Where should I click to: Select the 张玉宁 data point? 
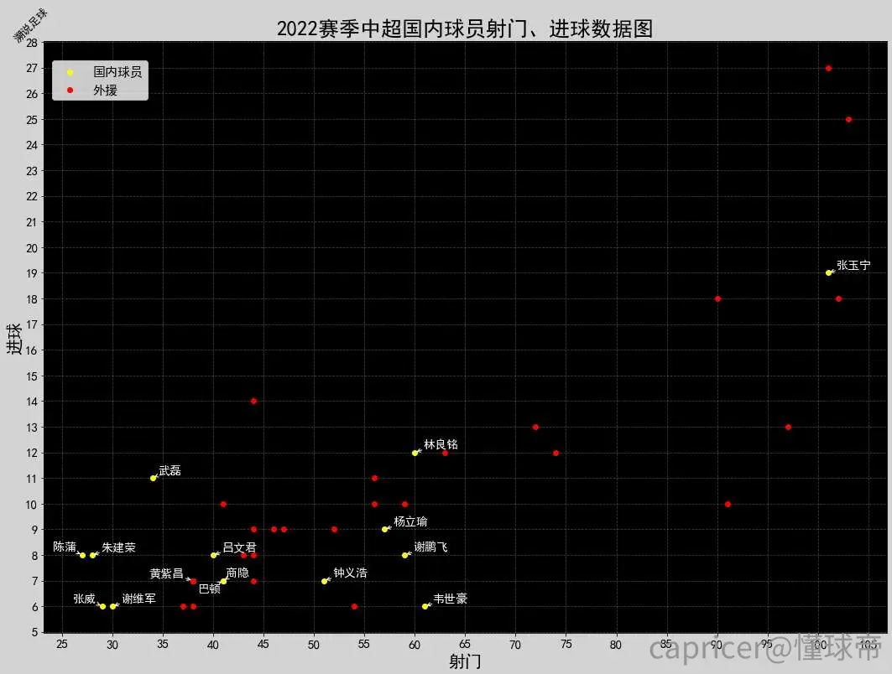(x=828, y=272)
